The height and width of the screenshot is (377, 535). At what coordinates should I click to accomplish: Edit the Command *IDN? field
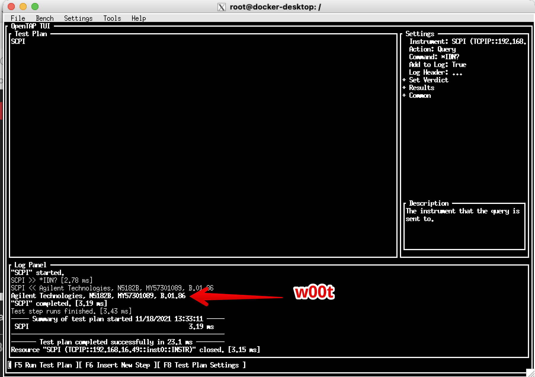(434, 57)
